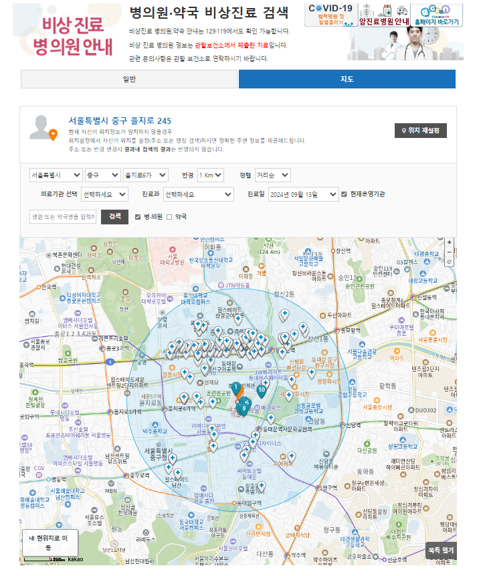Toggle the 현재운영기관 checkbox
481x576 pixels.
click(344, 194)
